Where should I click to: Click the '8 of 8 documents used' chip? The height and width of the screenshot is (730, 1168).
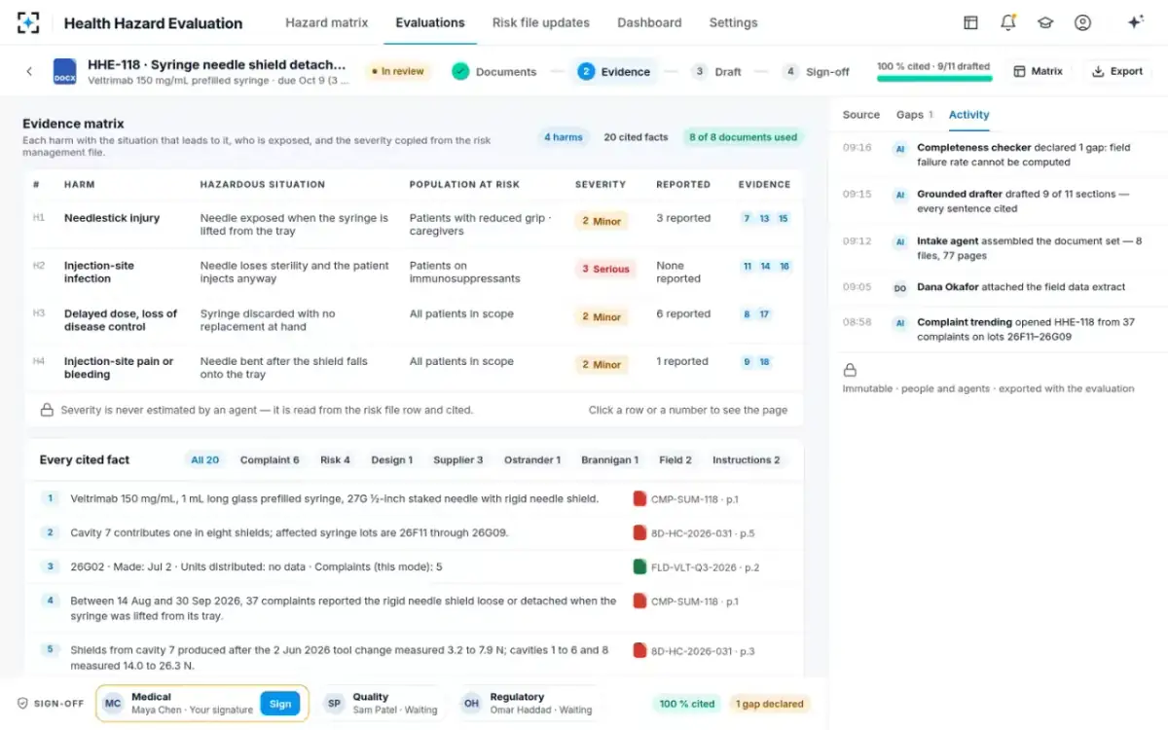744,137
